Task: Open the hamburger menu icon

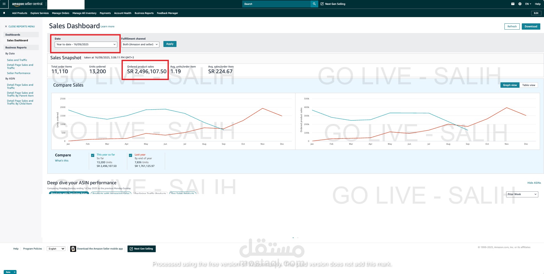Action: click(4, 4)
